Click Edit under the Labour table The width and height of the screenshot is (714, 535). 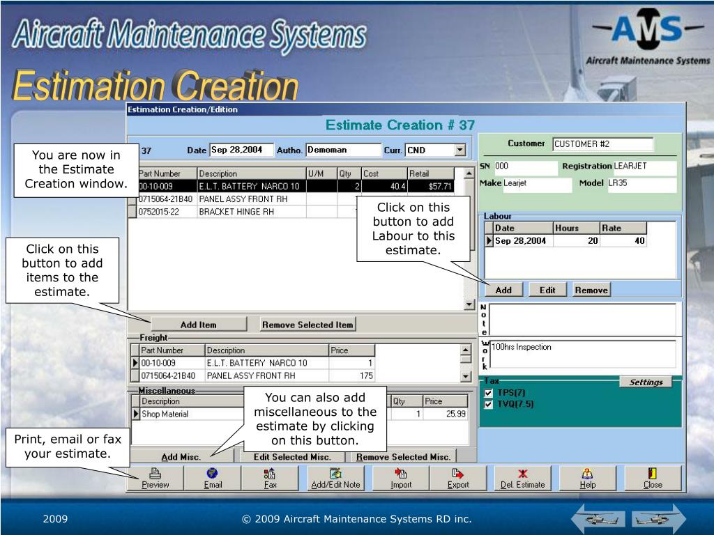pos(547,290)
